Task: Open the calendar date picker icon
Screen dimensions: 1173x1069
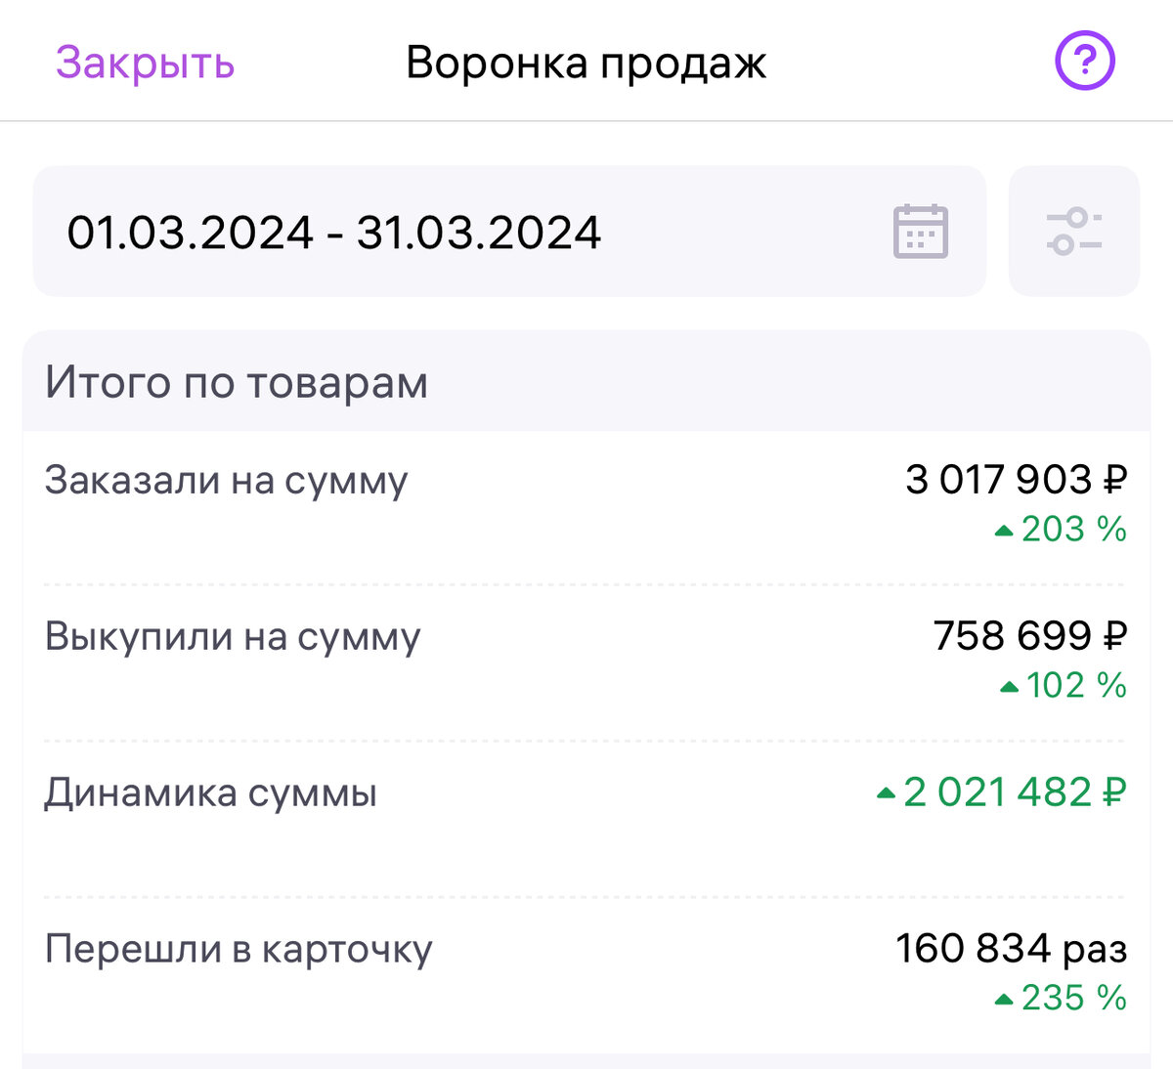Action: coord(921,232)
